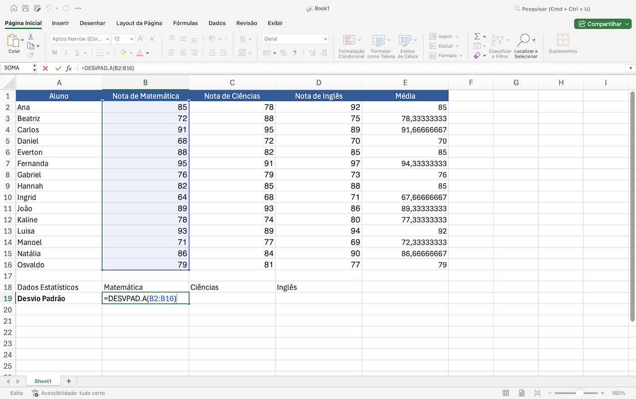Toggle center text horizontally

(x=183, y=53)
